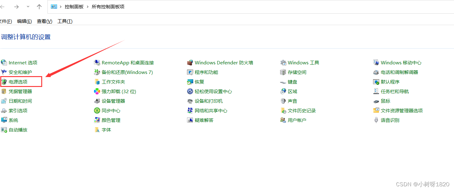
Task: Click the Windows 工具 gear icon
Action: 283,63
